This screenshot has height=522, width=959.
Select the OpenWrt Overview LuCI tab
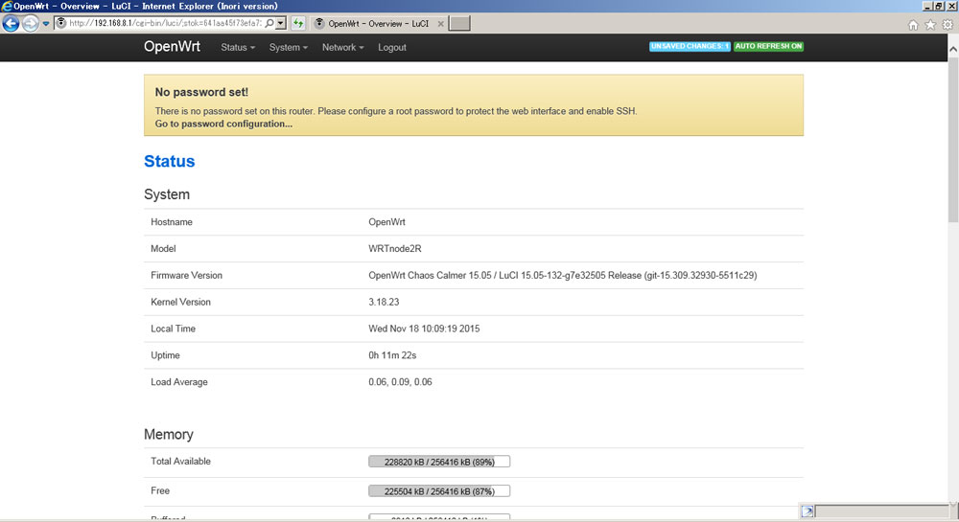(x=376, y=23)
